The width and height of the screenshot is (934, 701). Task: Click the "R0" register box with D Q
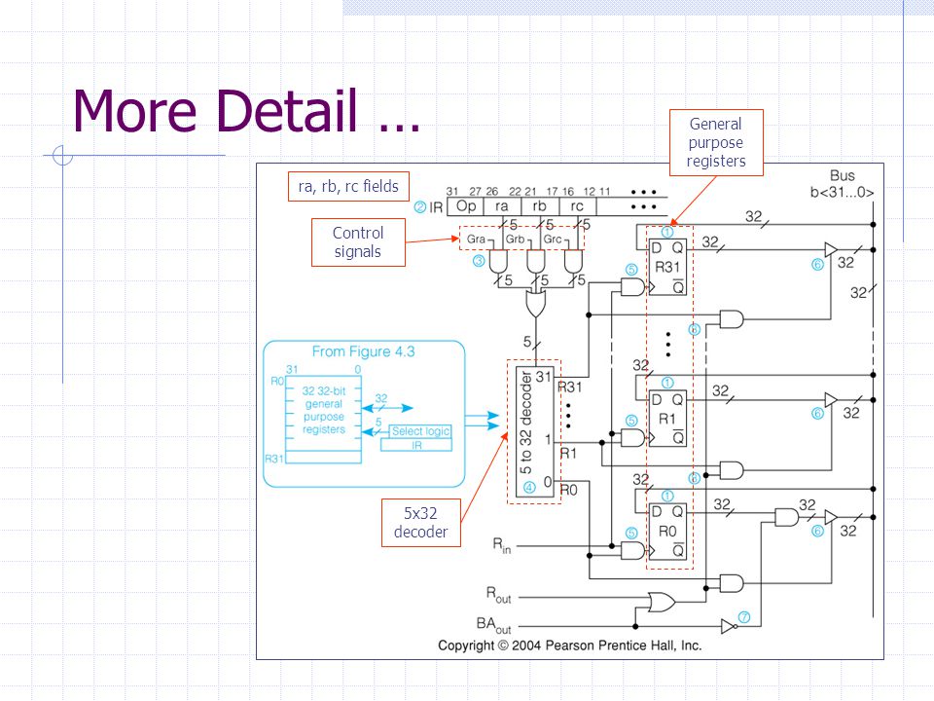[x=667, y=532]
